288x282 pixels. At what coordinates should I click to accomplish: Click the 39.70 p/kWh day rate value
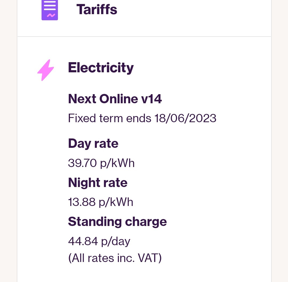101,163
